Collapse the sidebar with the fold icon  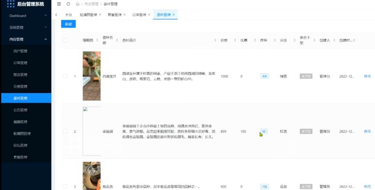pos(59,4)
